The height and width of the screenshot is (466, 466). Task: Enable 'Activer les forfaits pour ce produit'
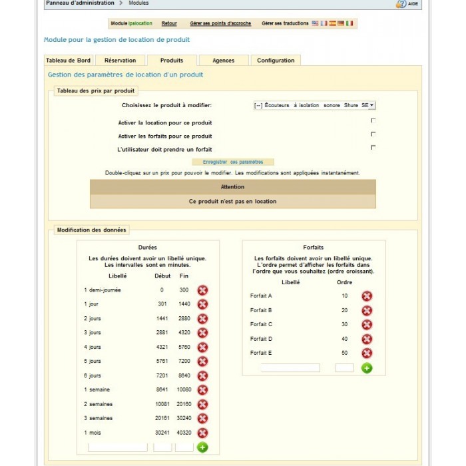coord(373,134)
